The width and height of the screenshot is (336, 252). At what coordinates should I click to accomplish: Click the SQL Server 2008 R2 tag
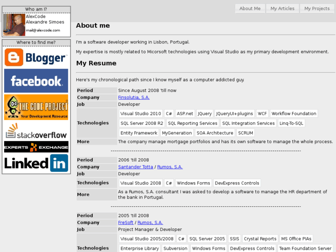pyautogui.click(x=141, y=123)
